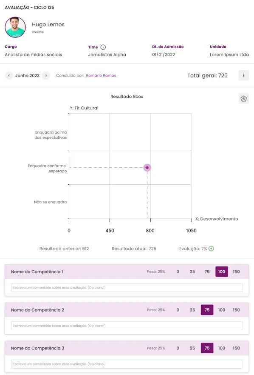Click Não se enquadra label

(51, 202)
